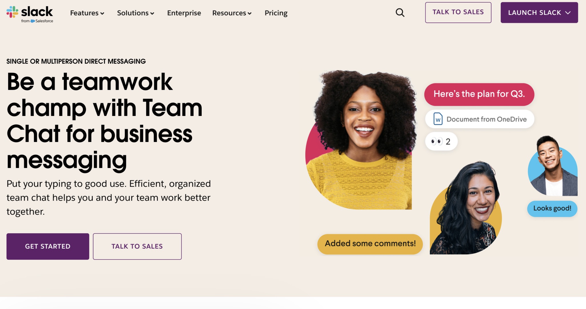
Task: Click the pink 'Here's the plan for Q3' bubble
Action: [479, 94]
